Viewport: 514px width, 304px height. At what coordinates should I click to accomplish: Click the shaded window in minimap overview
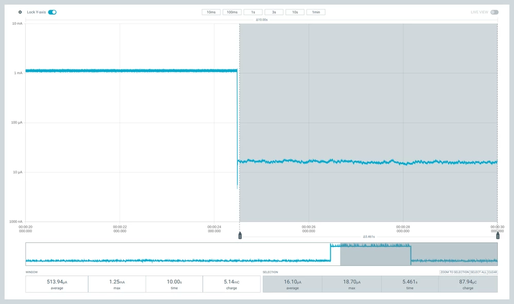click(419, 254)
